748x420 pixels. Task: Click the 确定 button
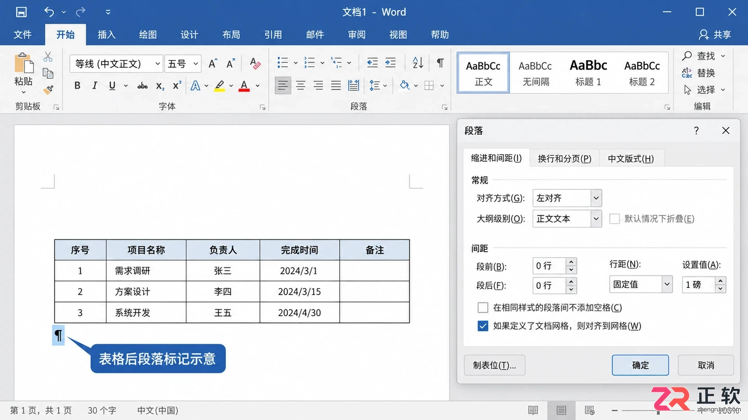tap(640, 365)
